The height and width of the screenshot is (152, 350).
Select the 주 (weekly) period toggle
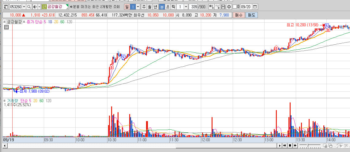point(144,7)
